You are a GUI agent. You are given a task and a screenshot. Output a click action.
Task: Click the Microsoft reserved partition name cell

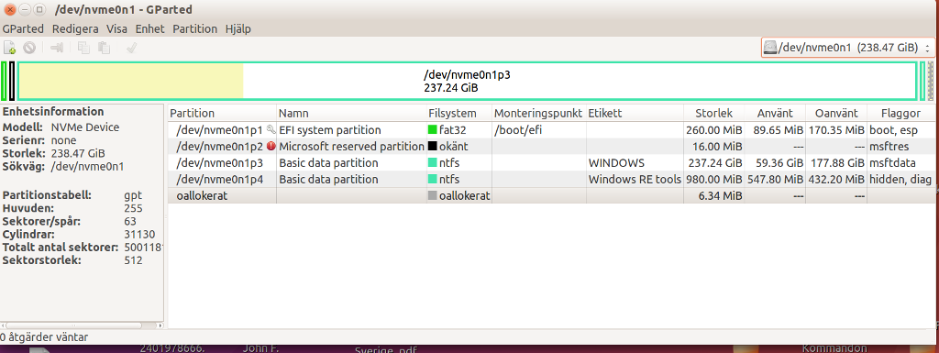pos(351,146)
